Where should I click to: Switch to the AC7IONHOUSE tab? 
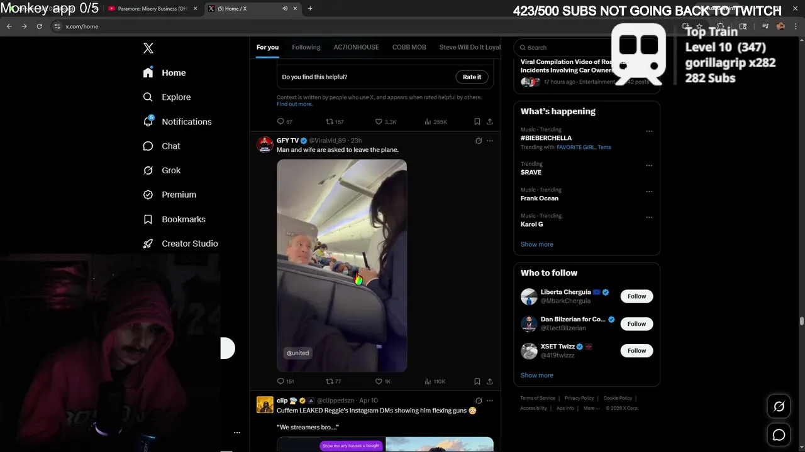356,47
